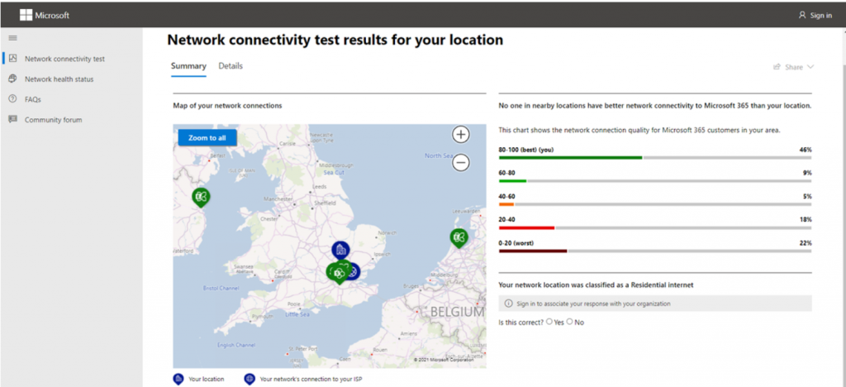Switch to the Details tab
Viewport: 846px width, 387px height.
point(231,66)
